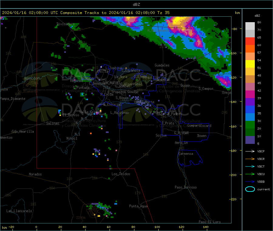
Task: Click the dBZ title at top
Action: (x=136, y=5)
